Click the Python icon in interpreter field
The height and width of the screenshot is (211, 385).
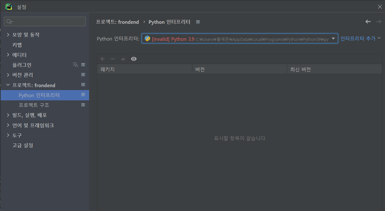(x=147, y=39)
